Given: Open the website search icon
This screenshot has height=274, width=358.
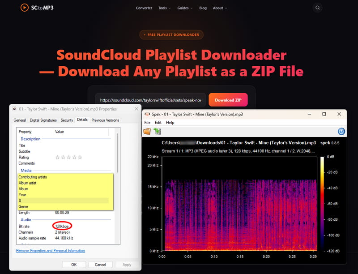Looking at the screenshot, I should tap(317, 8).
